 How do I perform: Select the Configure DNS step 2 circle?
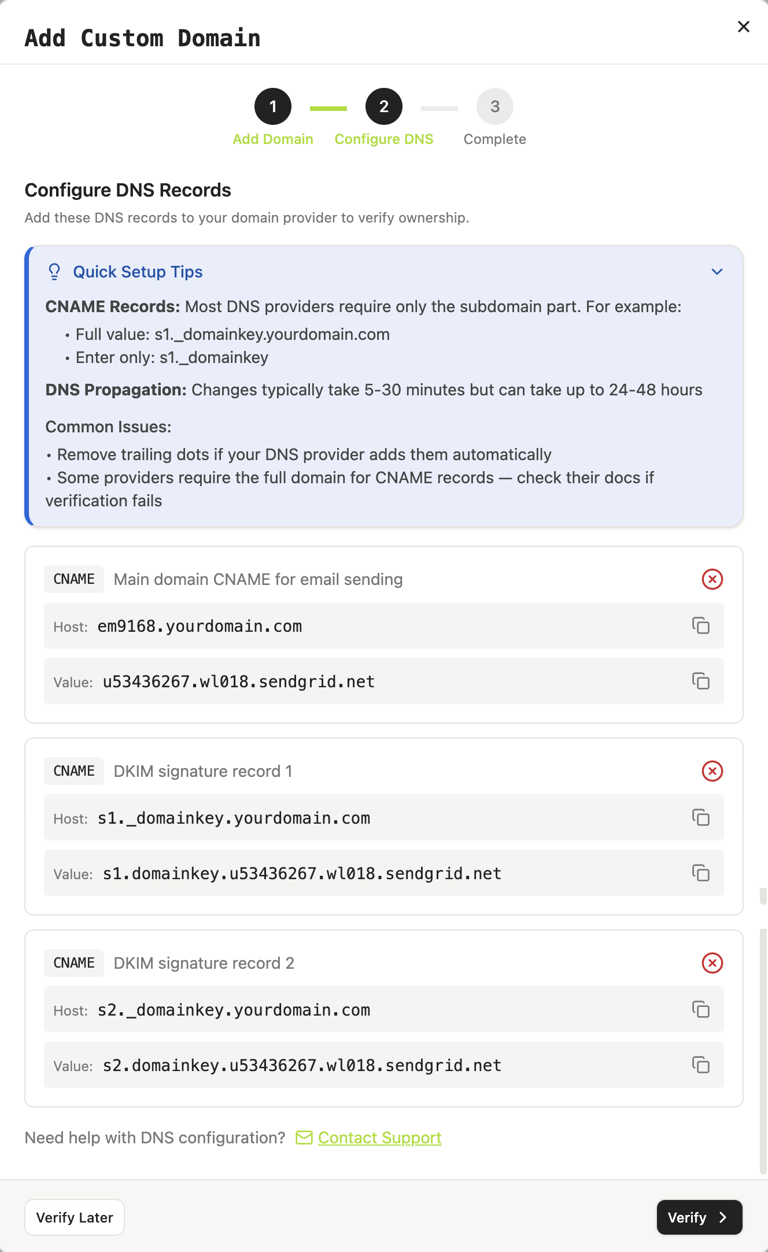click(x=384, y=106)
